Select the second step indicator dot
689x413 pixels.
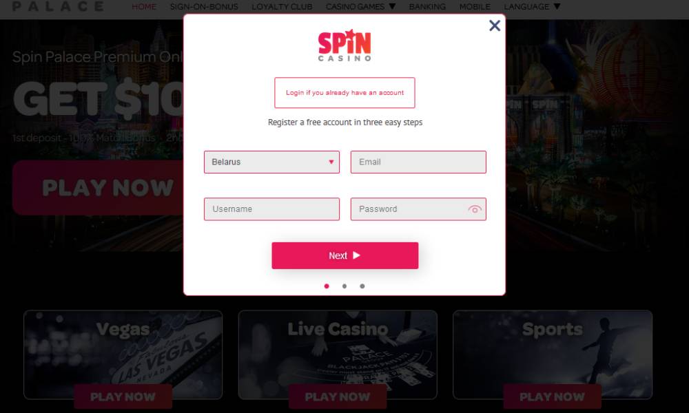[x=344, y=286]
